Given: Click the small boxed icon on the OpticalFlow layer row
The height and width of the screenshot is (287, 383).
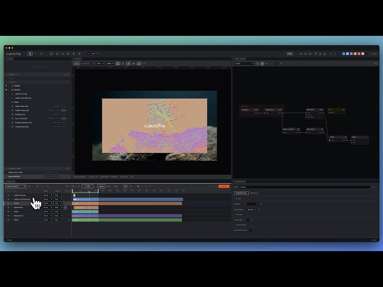Looking at the screenshot, I should click(65, 207).
